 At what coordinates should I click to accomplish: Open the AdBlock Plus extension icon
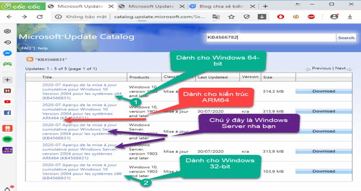click(x=311, y=17)
